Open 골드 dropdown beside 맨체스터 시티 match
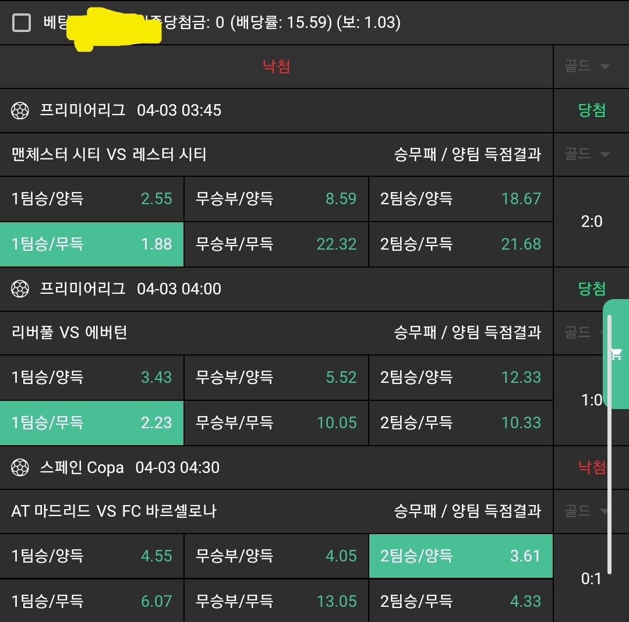 pyautogui.click(x=587, y=154)
